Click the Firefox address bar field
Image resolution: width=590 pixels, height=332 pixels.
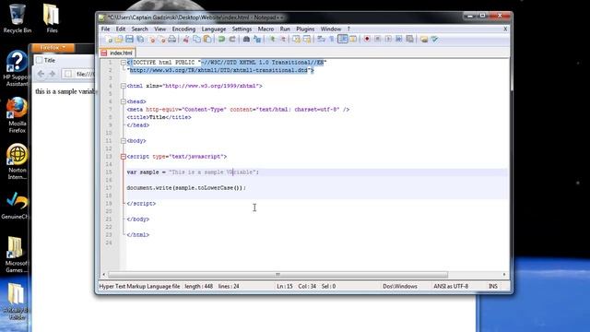tap(78, 74)
